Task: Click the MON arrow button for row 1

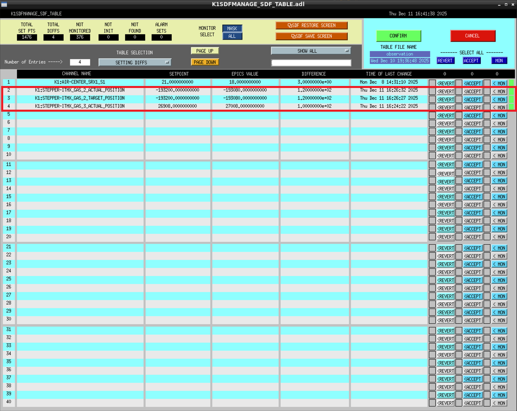Action: (x=499, y=84)
